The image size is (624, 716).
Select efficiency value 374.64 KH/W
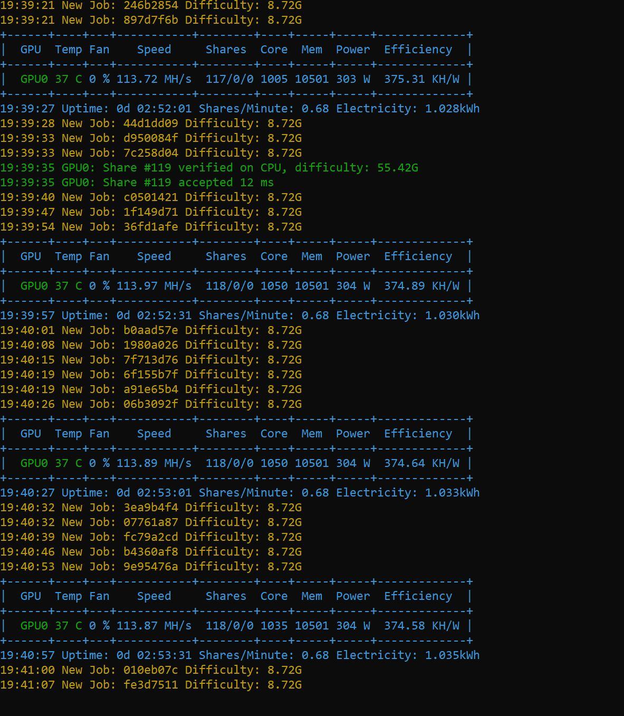click(x=421, y=463)
